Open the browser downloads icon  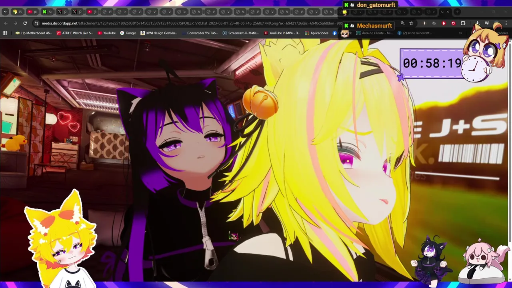tap(477, 23)
